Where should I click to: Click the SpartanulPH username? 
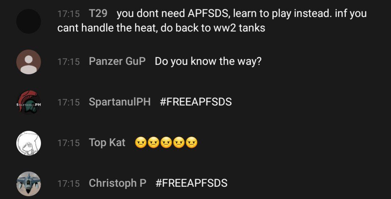point(120,102)
